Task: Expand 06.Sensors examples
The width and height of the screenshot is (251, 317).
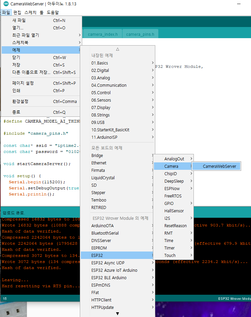Action: coord(117,100)
